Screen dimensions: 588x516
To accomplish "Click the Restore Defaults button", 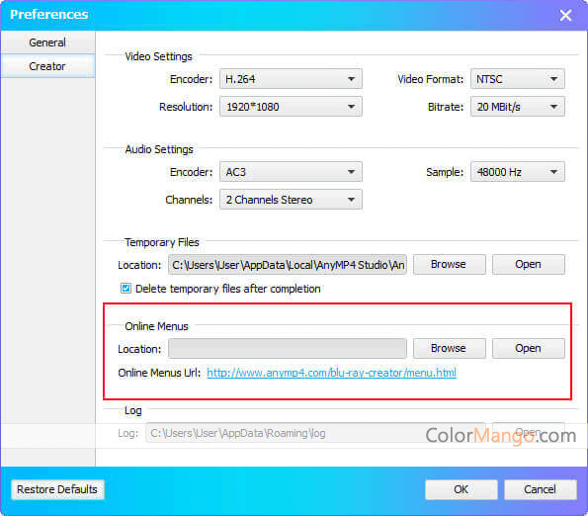I will [57, 489].
